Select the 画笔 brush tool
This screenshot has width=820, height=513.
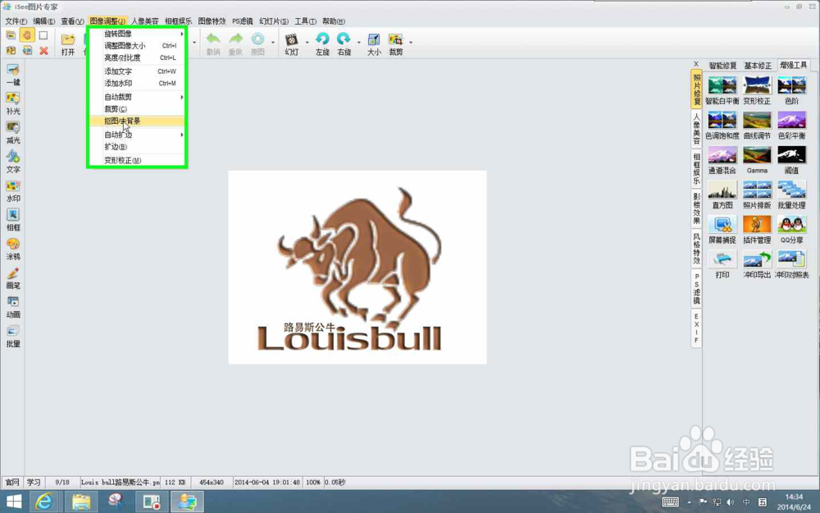(x=13, y=278)
